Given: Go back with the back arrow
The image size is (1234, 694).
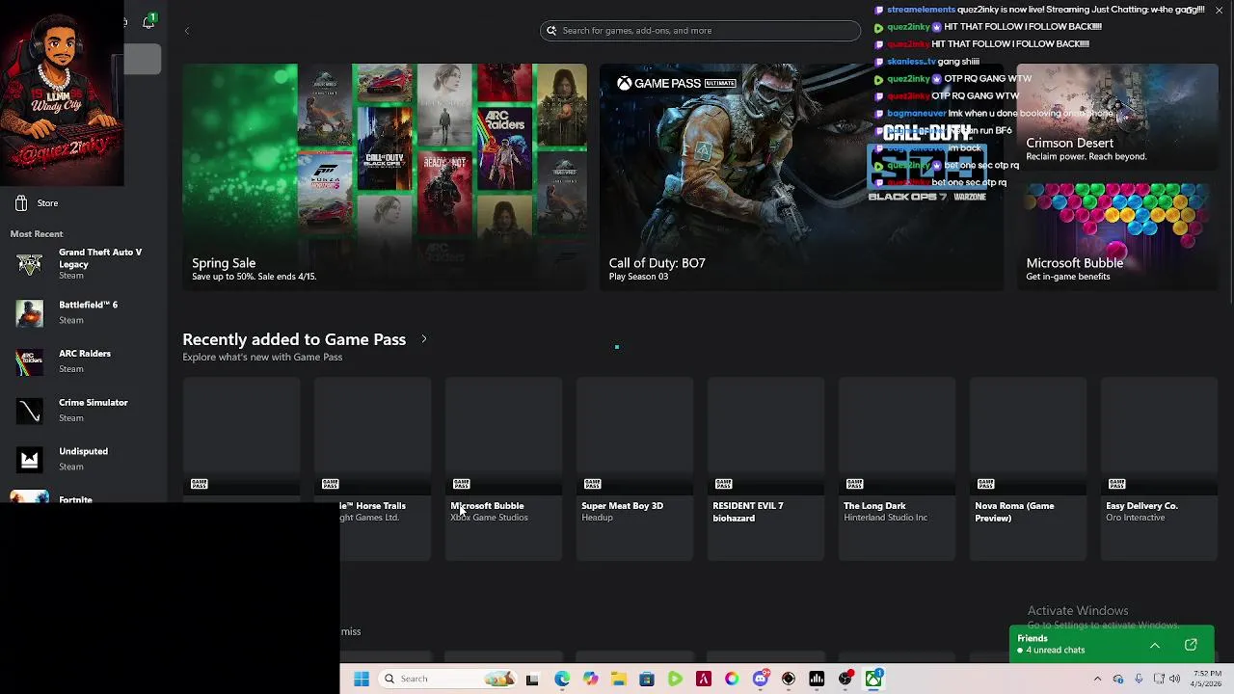Looking at the screenshot, I should [187, 31].
